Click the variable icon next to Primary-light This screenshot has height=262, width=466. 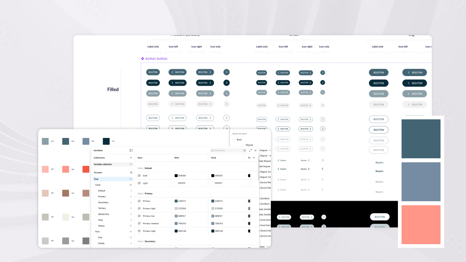coord(139,209)
